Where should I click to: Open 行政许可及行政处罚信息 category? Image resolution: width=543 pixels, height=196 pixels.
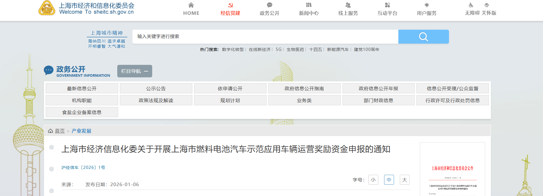(452, 100)
